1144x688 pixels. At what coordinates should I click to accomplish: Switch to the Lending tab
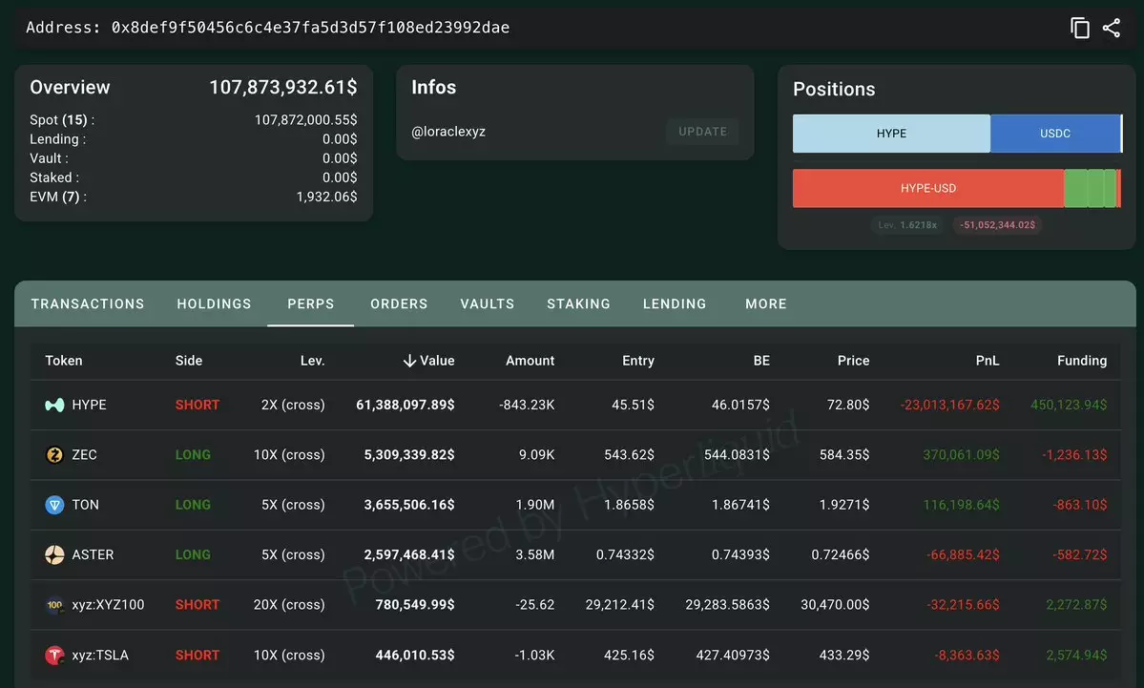coord(675,303)
